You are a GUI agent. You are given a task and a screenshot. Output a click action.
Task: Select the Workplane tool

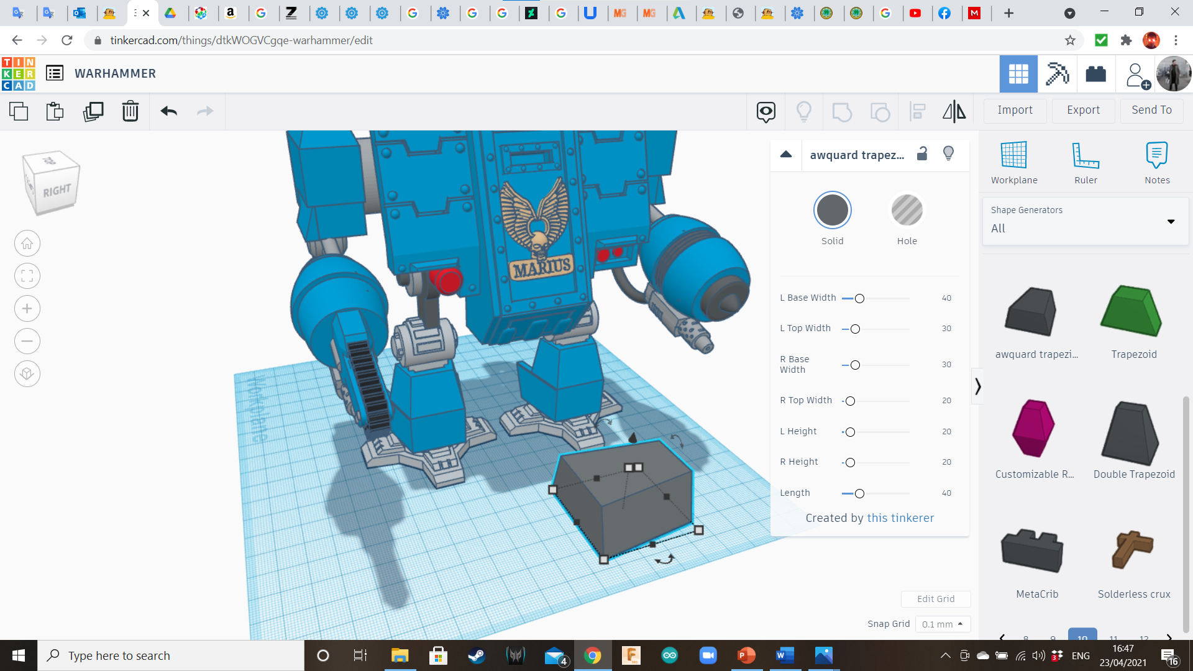click(1014, 163)
